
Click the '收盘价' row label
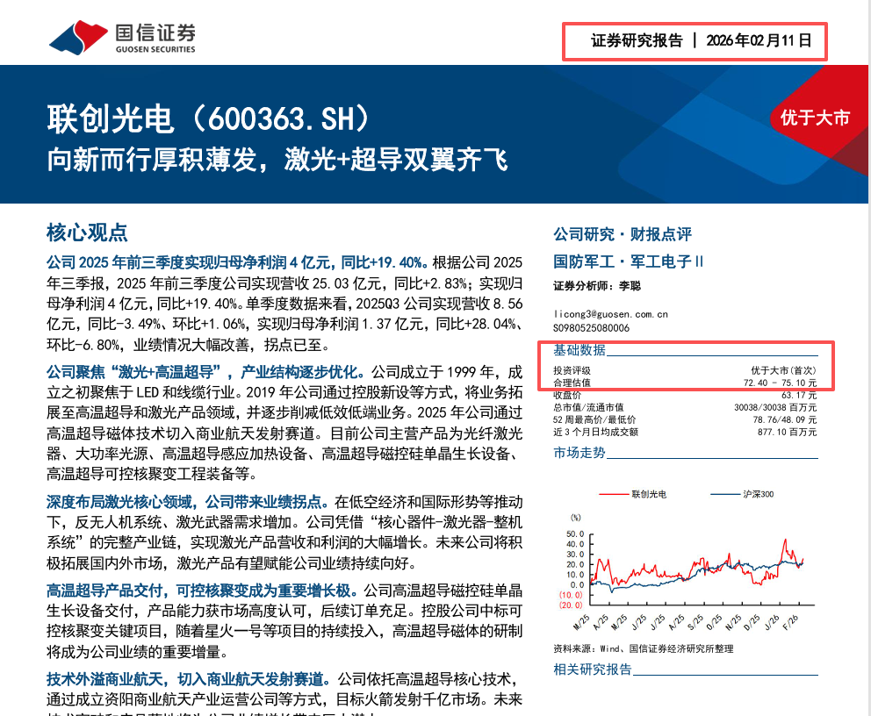pos(567,395)
